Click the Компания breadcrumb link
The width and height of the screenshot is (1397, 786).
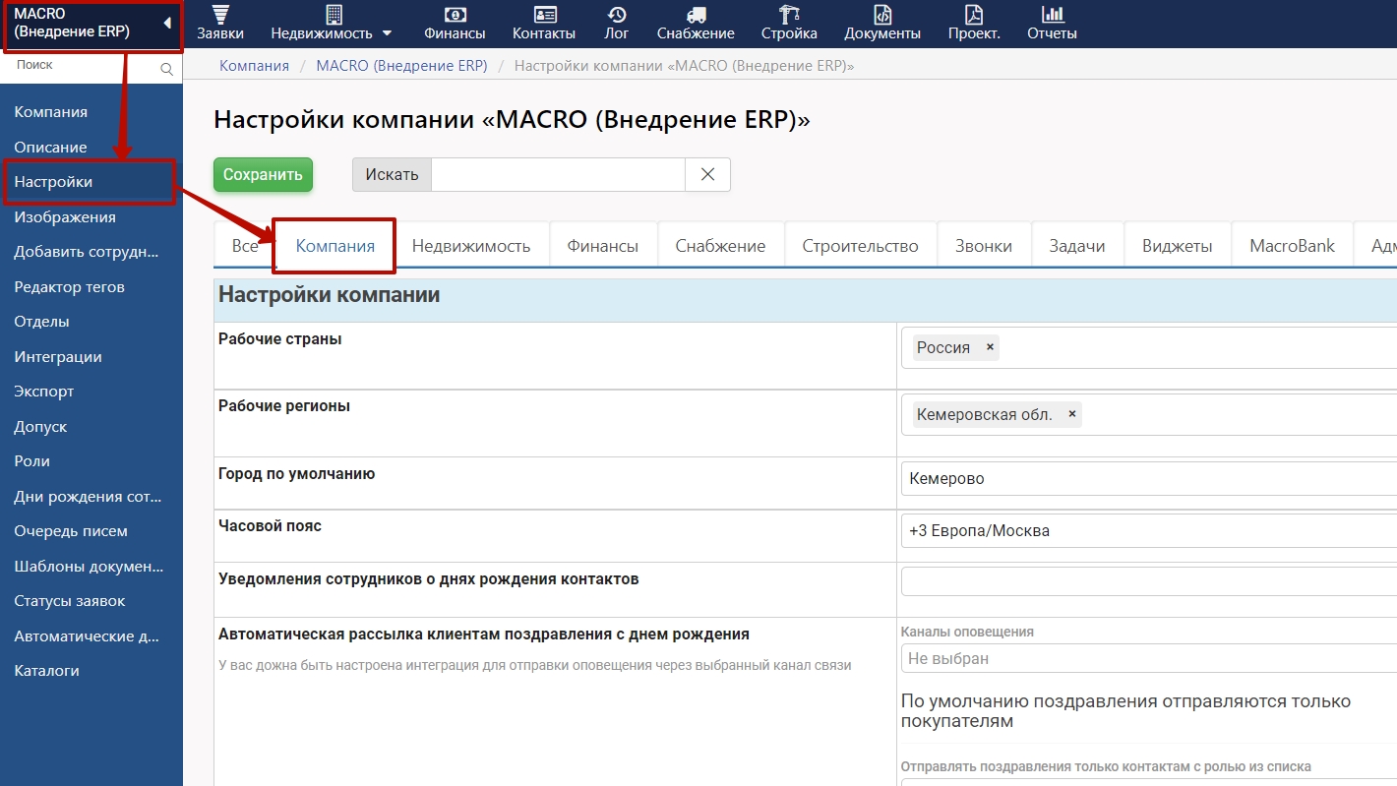(x=254, y=66)
